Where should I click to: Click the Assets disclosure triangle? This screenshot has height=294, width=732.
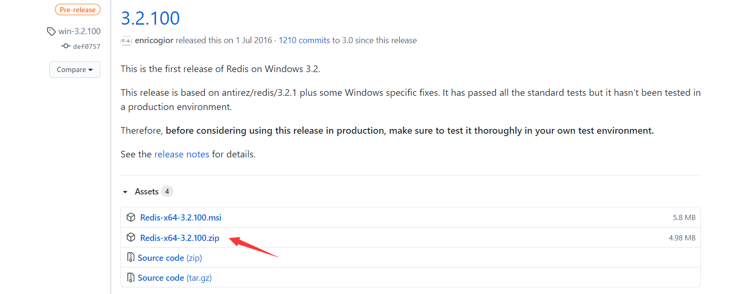125,192
